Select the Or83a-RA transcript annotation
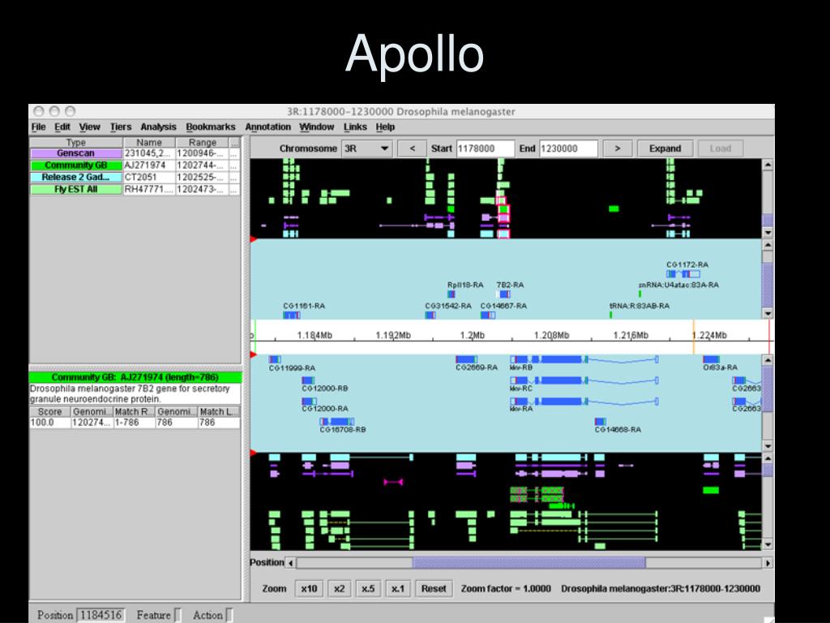This screenshot has width=830, height=623. click(x=711, y=359)
